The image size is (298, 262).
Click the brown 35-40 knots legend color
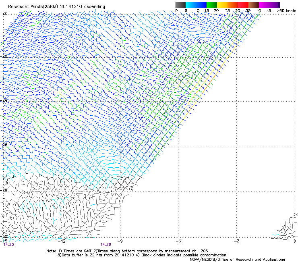pyautogui.click(x=254, y=5)
